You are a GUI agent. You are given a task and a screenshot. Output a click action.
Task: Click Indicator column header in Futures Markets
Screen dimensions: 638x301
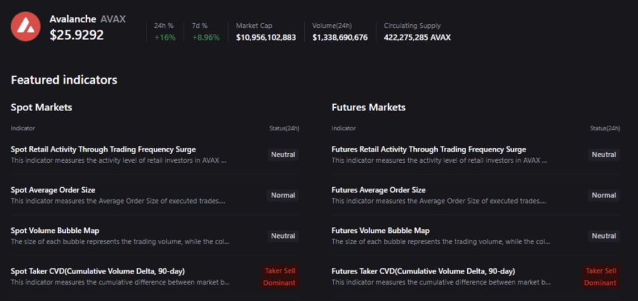pos(343,128)
